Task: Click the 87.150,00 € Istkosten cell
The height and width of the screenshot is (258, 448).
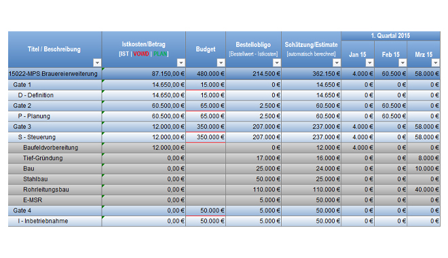Action: (x=144, y=74)
